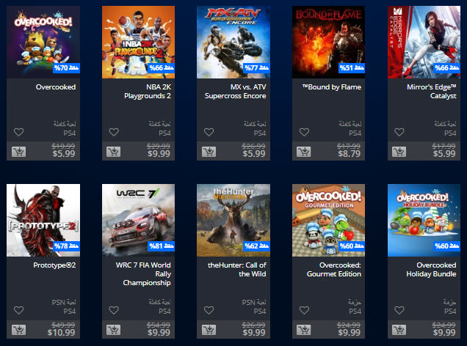Click the MX vs ATV cover art

tap(233, 43)
